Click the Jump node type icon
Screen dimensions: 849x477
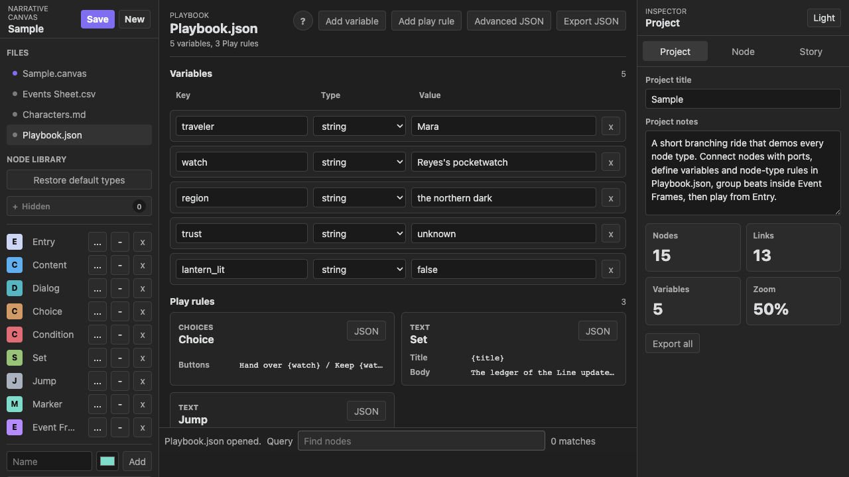click(x=15, y=381)
